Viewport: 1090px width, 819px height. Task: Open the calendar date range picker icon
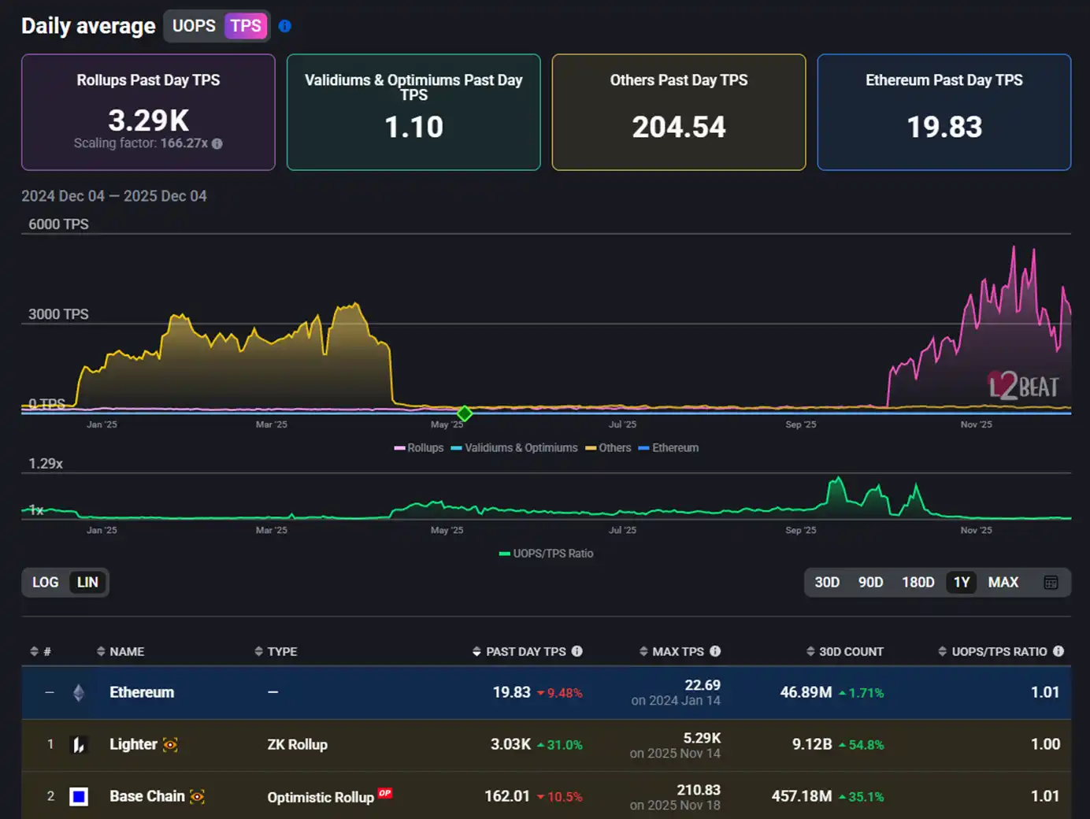(1051, 583)
